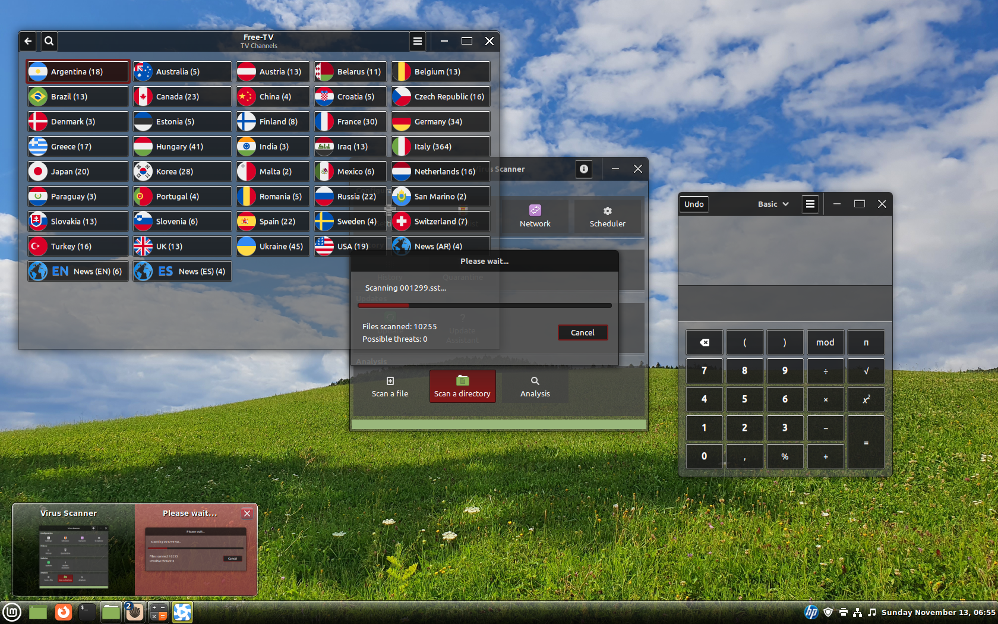Open file manager from taskbar
The width and height of the screenshot is (998, 624).
coord(110,612)
